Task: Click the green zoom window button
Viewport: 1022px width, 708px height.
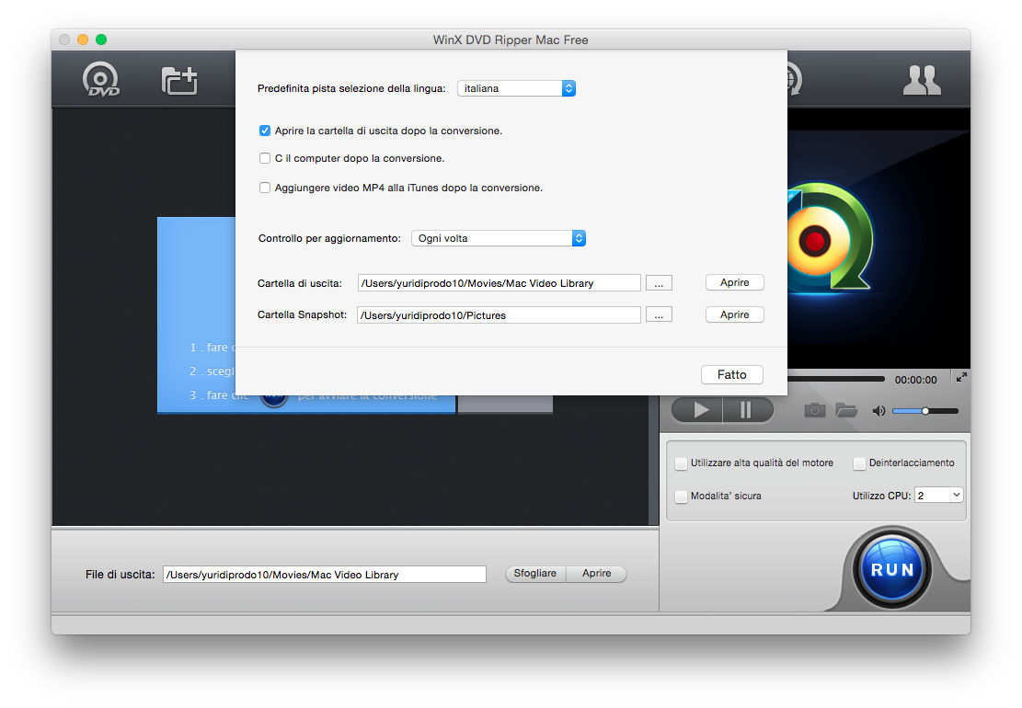Action: [x=101, y=40]
